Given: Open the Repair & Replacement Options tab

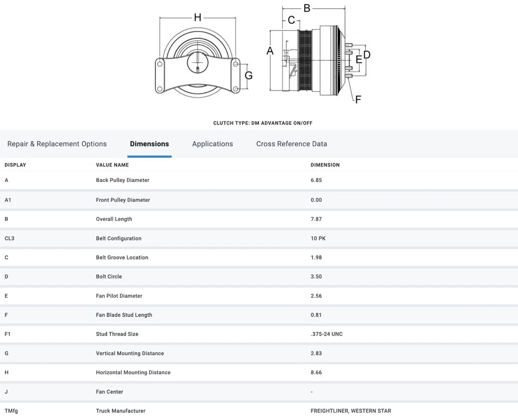Looking at the screenshot, I should 57,144.
